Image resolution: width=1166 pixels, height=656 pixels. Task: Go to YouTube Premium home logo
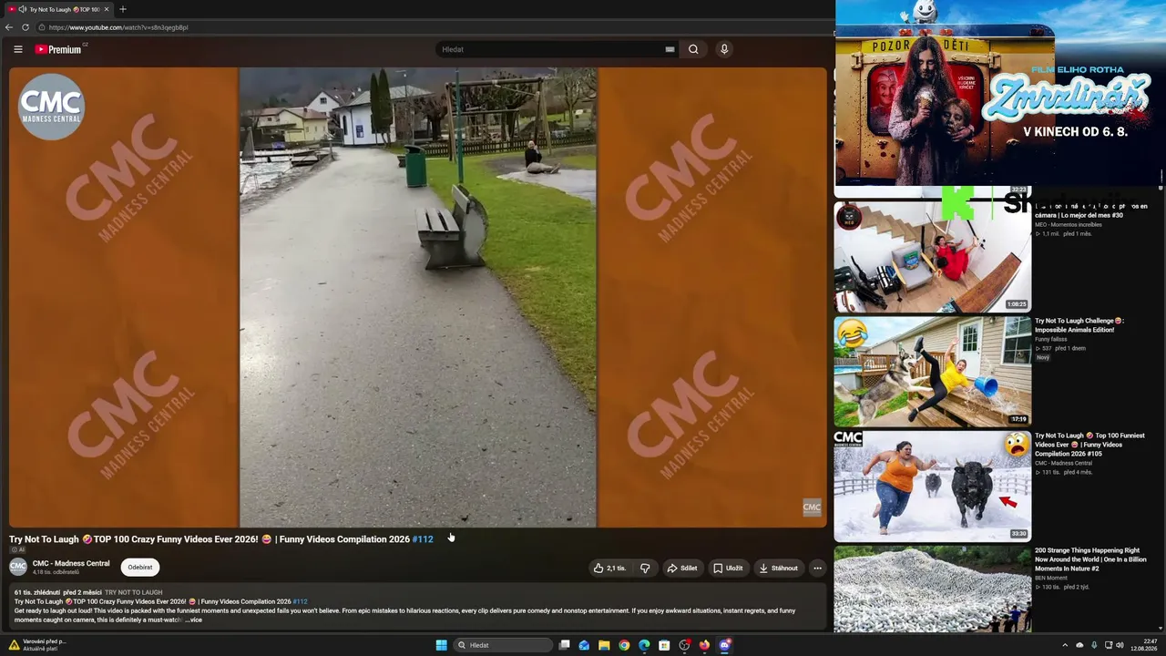pos(58,49)
